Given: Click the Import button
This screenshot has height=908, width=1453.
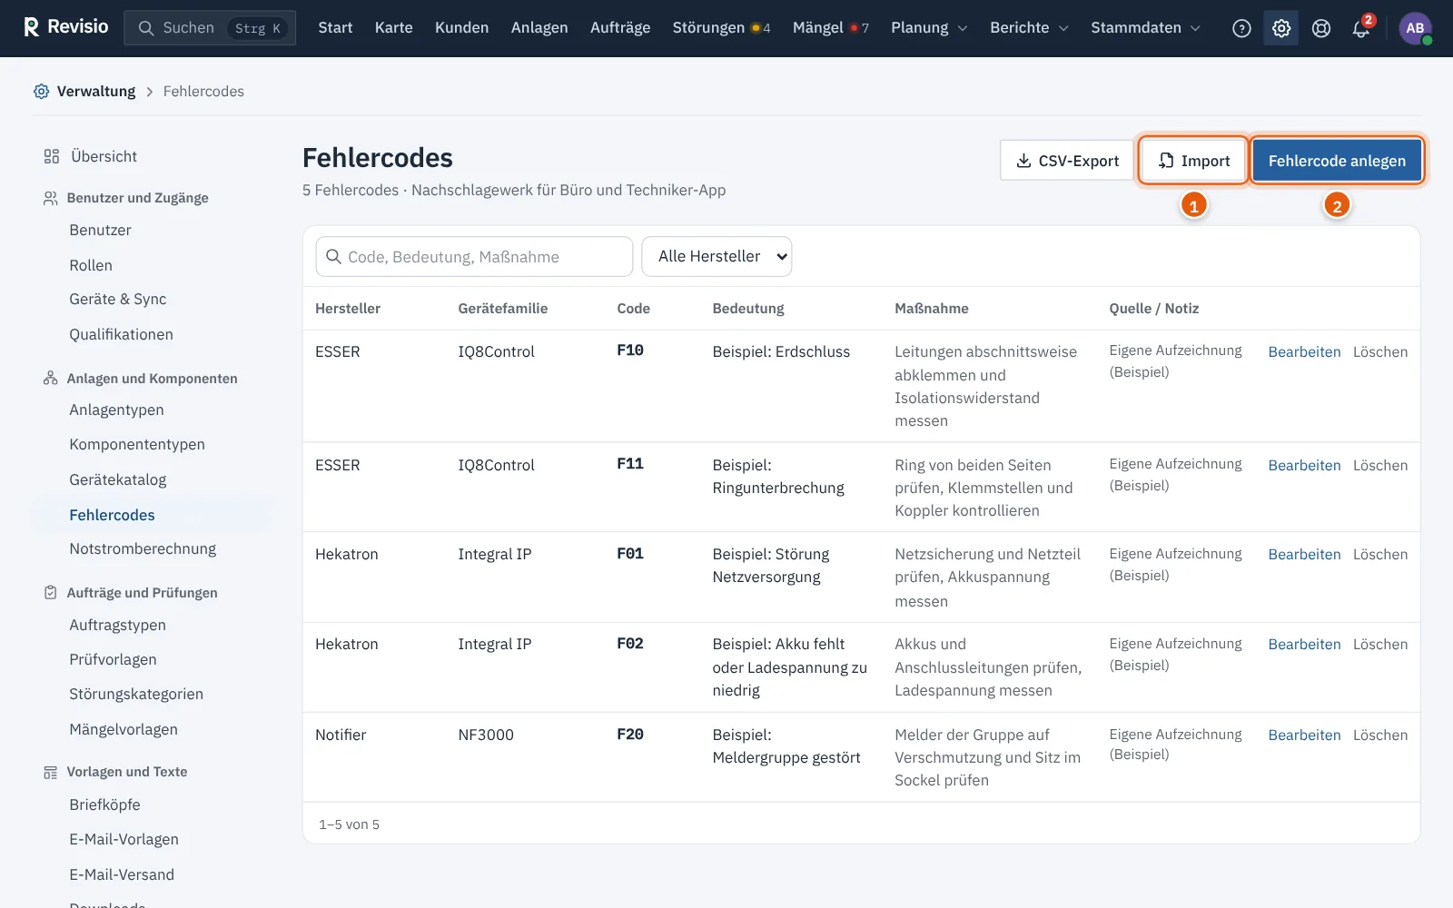Looking at the screenshot, I should [1193, 161].
